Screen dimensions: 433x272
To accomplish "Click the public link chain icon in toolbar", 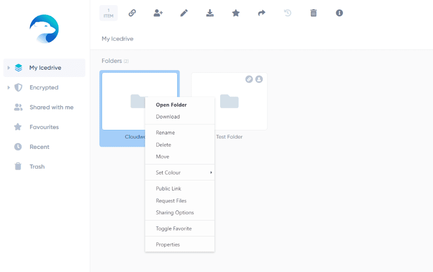I will point(132,13).
